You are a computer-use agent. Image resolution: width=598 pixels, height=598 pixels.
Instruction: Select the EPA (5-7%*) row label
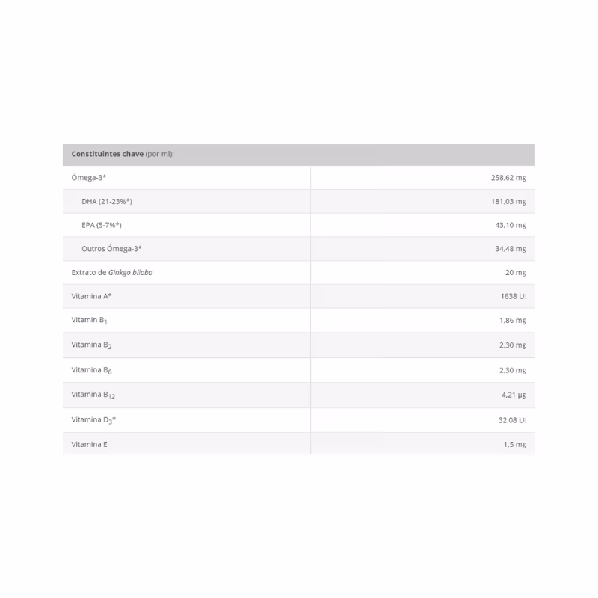[x=102, y=225]
